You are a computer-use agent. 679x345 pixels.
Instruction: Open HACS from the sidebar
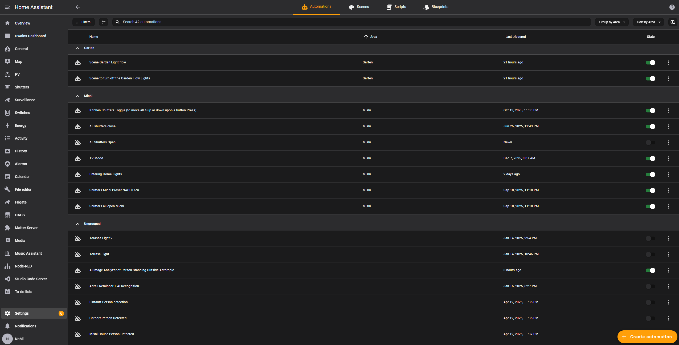click(x=20, y=215)
